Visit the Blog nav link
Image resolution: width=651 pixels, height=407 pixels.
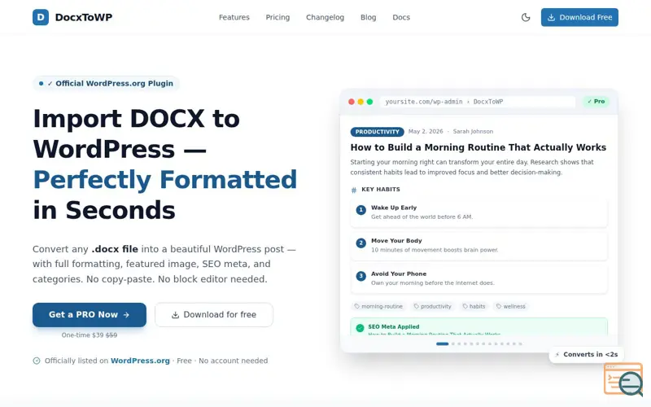pyautogui.click(x=369, y=17)
